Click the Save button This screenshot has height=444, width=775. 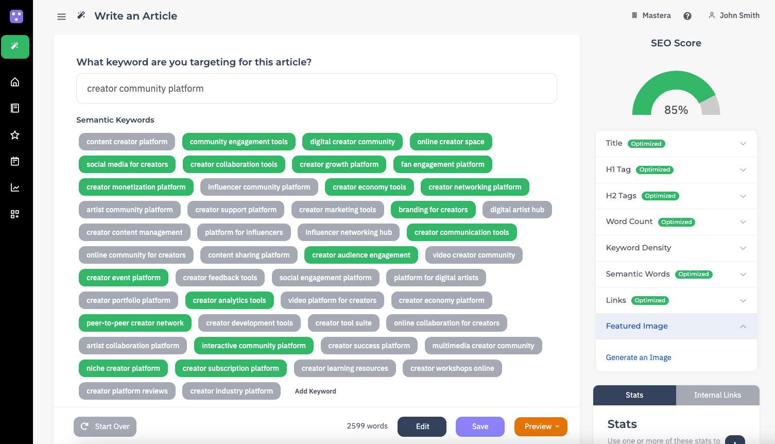pos(479,426)
